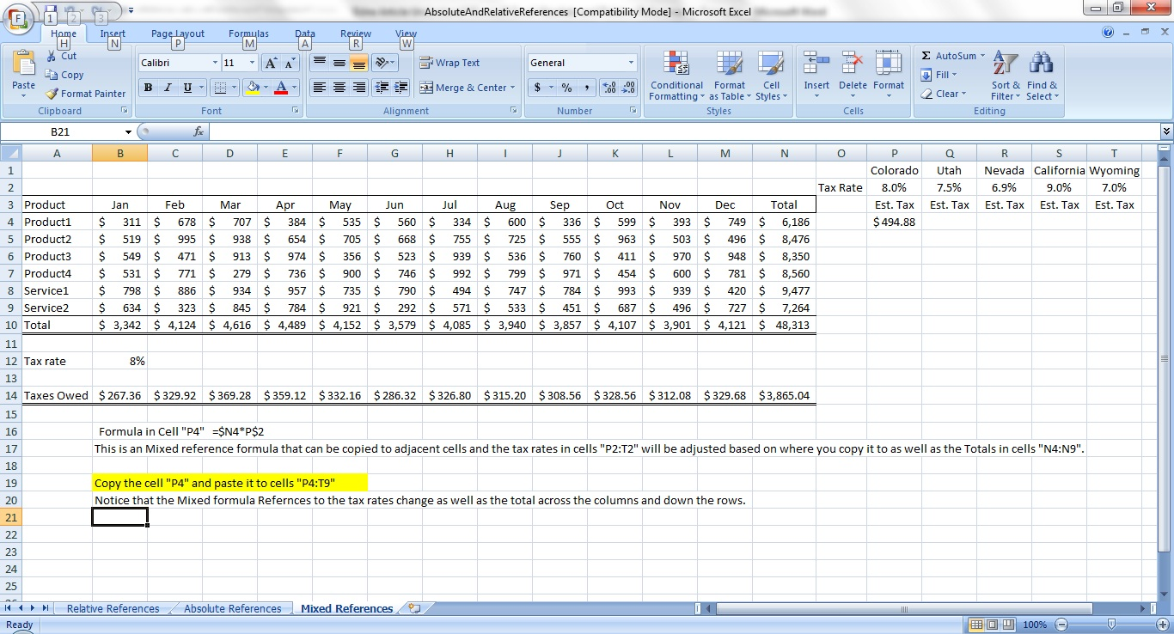Switch to Relative References sheet
This screenshot has height=634, width=1174.
coord(113,608)
